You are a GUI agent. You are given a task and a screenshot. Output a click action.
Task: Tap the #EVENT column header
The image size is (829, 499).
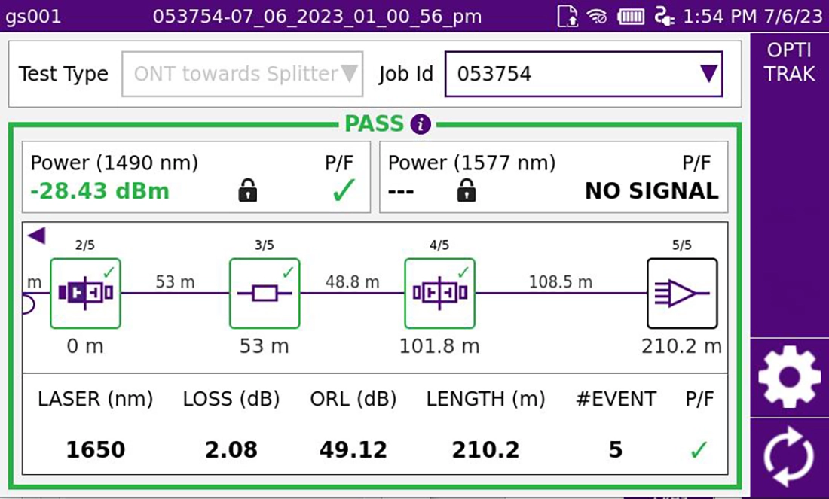(616, 399)
